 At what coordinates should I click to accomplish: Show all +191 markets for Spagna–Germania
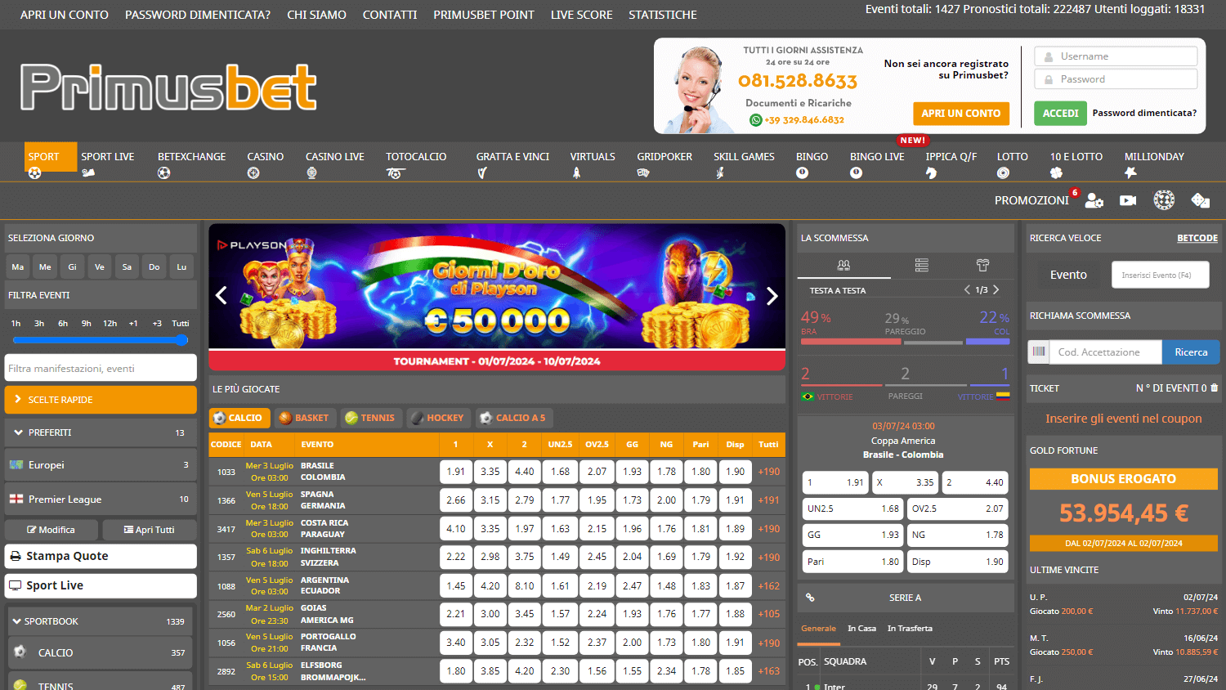[x=769, y=500]
